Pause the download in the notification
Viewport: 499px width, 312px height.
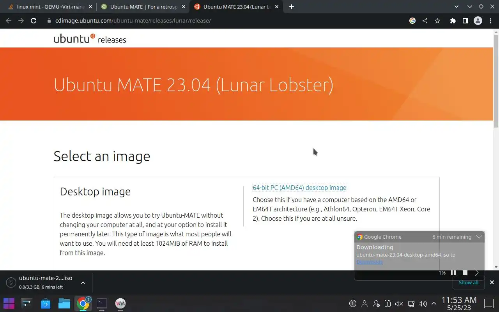pyautogui.click(x=453, y=273)
